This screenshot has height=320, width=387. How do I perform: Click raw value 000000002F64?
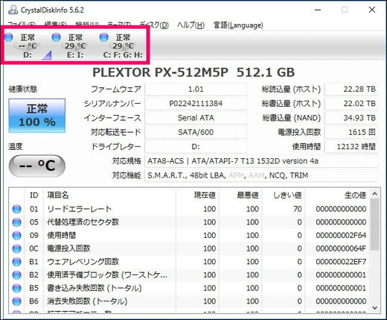pos(341,235)
